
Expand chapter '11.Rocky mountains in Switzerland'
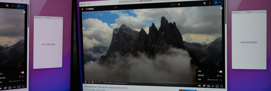pos(115,83)
